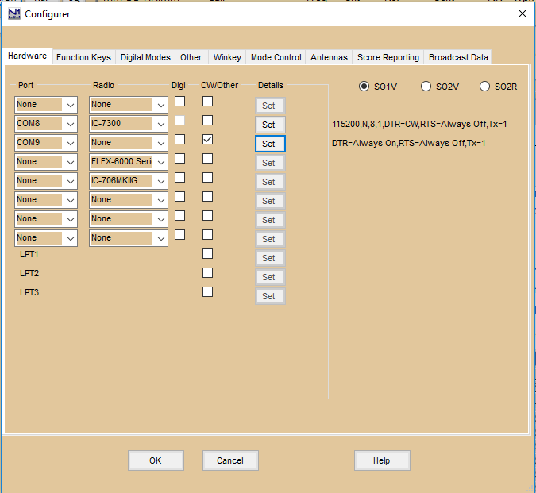Uncheck the CW/Other checkbox for COM9
The width and height of the screenshot is (536, 493).
(207, 140)
